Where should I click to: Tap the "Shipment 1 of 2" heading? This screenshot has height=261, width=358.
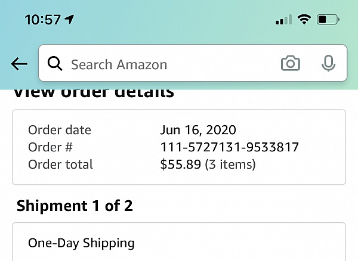[75, 206]
